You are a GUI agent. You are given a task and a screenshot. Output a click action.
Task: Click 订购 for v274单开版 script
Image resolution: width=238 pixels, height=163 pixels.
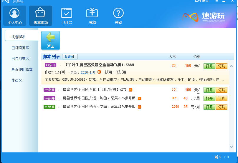pyautogui.click(x=222, y=107)
